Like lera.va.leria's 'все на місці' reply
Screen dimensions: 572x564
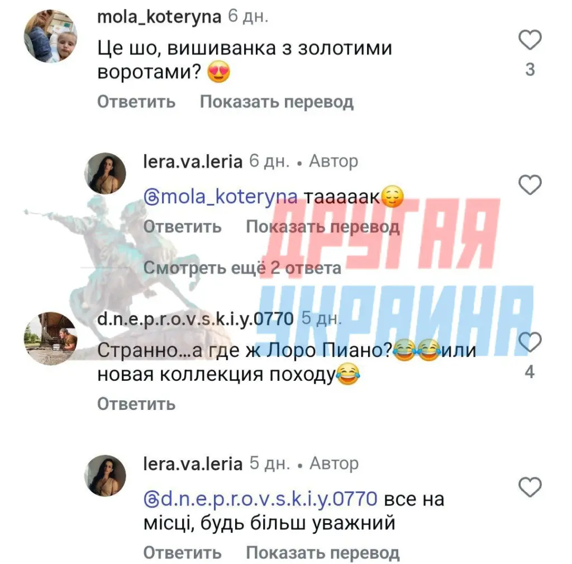click(x=530, y=487)
